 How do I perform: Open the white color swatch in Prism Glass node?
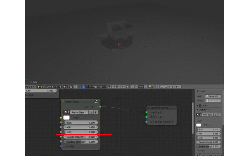click(67, 117)
